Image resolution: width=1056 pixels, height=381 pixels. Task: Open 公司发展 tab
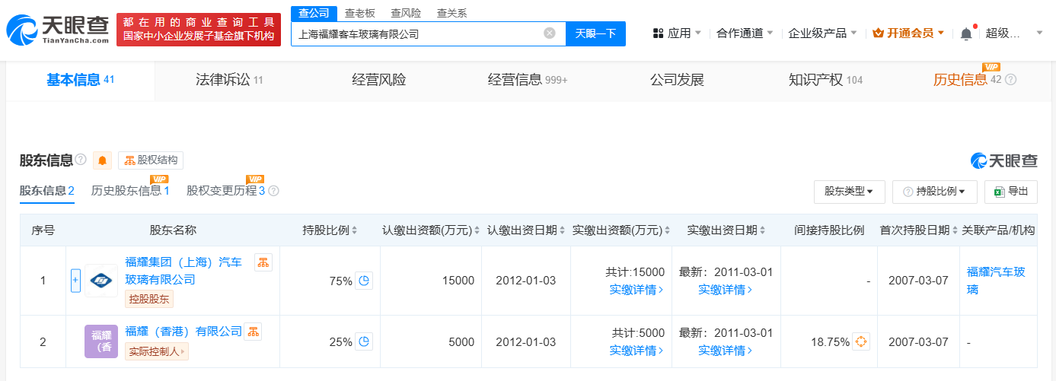coord(677,80)
